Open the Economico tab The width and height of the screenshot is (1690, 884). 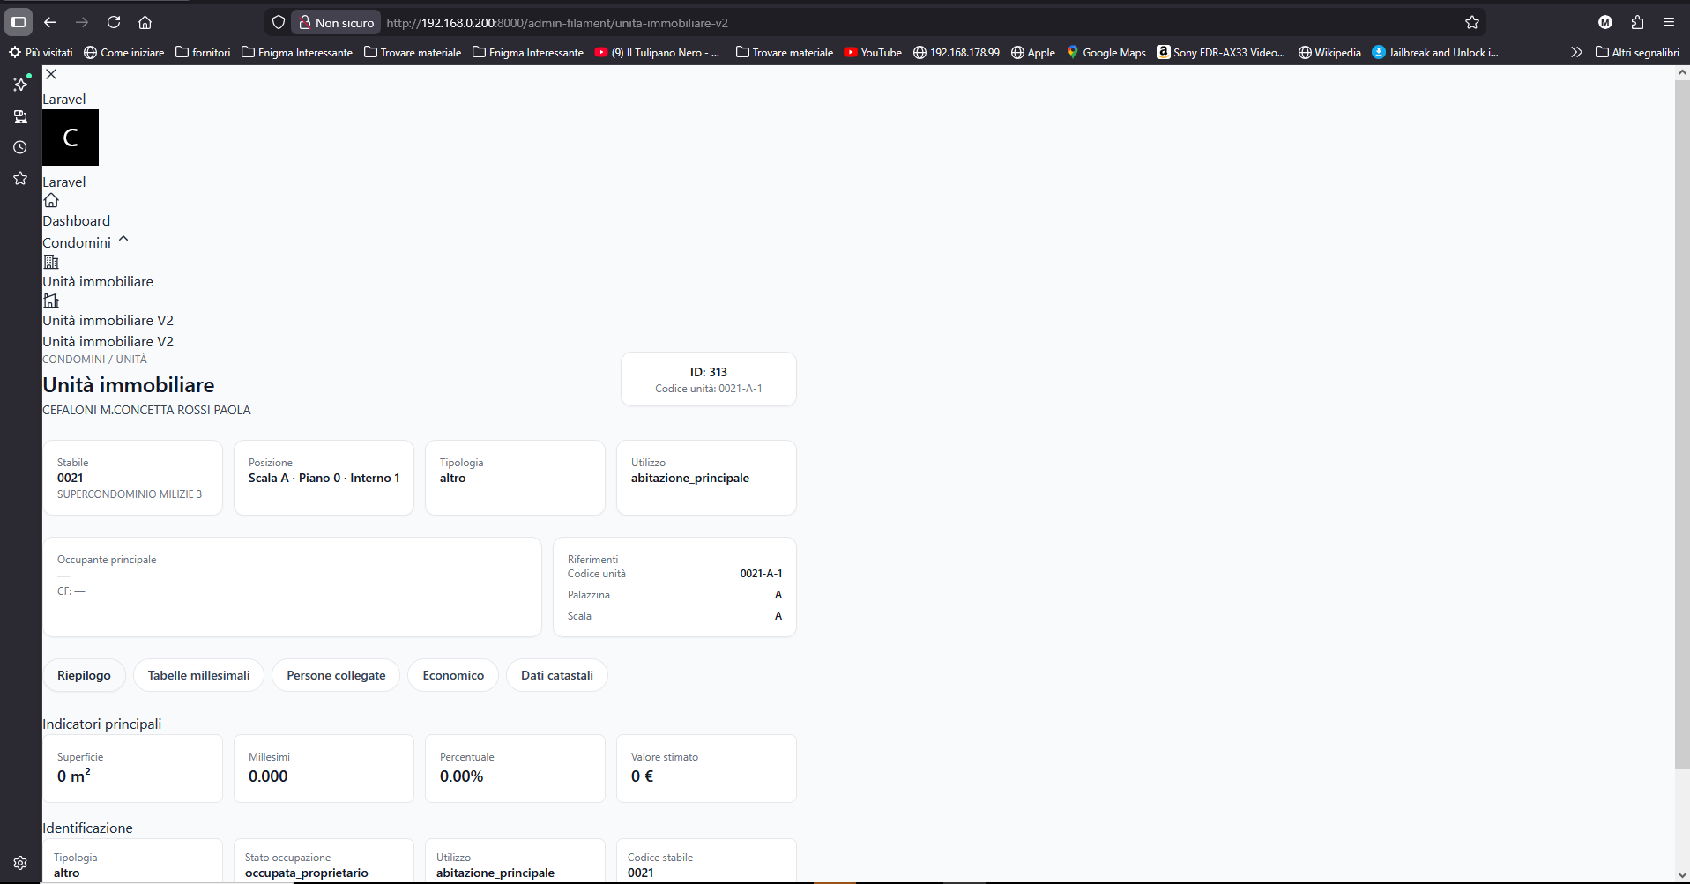453,675
